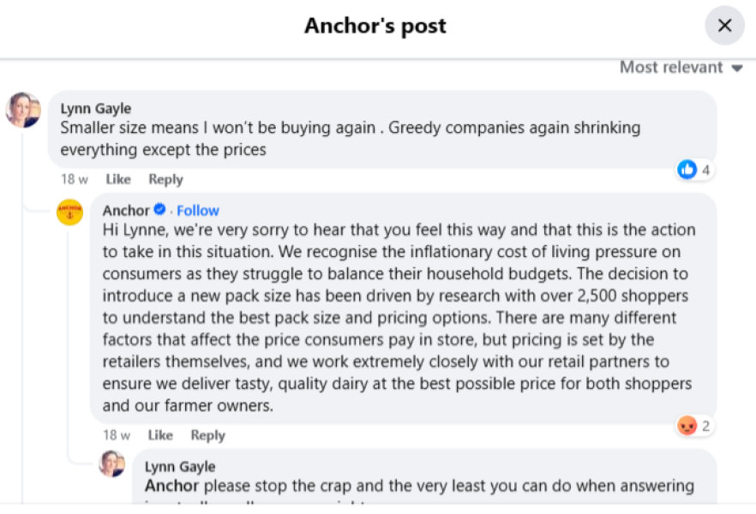
Task: Close the Anchor's post dialog
Action: coord(724,26)
